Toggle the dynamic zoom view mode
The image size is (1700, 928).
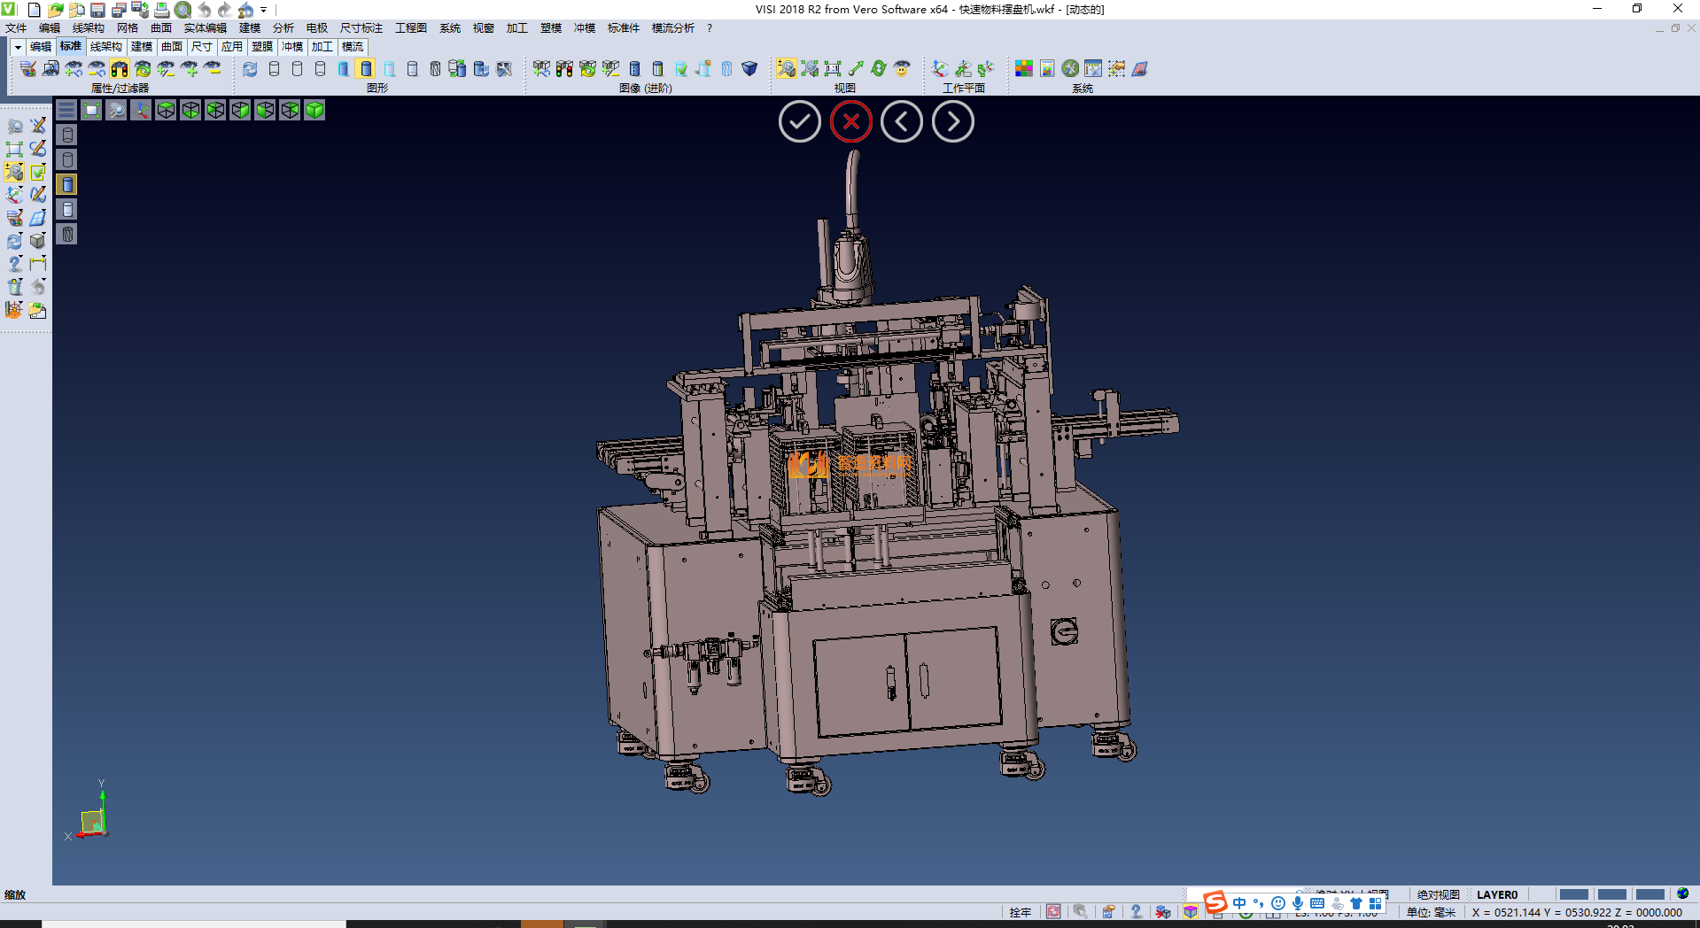[x=786, y=69]
